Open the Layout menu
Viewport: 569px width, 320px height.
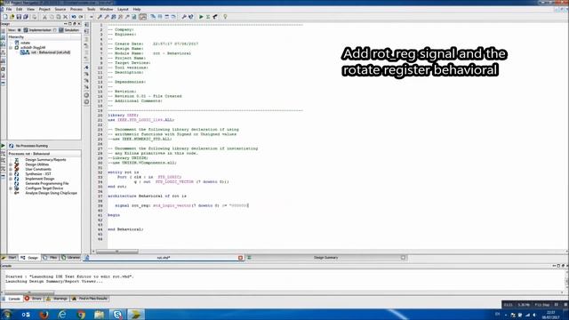coord(123,9)
